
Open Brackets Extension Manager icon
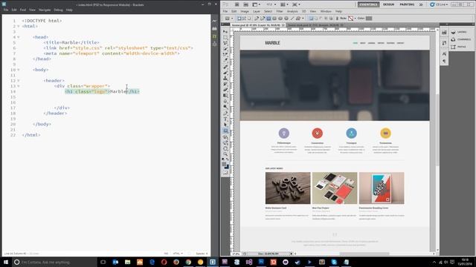pos(215,29)
